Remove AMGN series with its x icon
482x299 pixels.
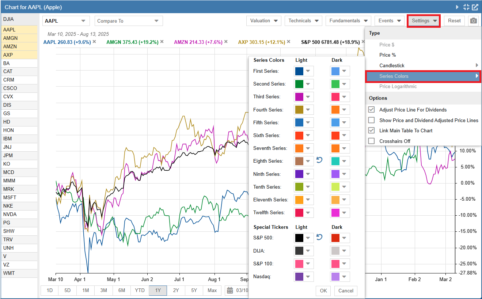point(162,42)
